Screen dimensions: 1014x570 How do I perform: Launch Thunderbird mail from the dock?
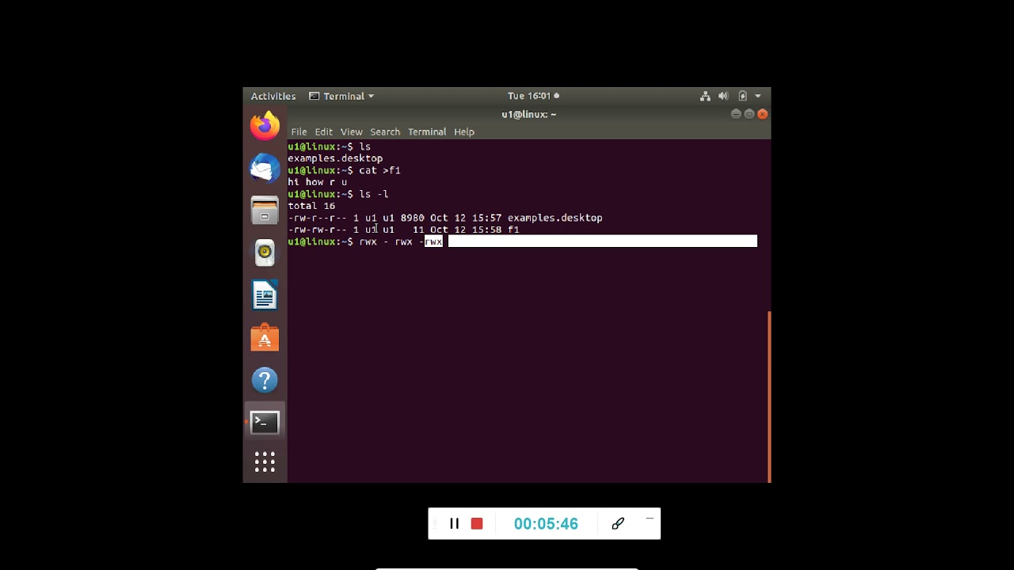click(265, 168)
